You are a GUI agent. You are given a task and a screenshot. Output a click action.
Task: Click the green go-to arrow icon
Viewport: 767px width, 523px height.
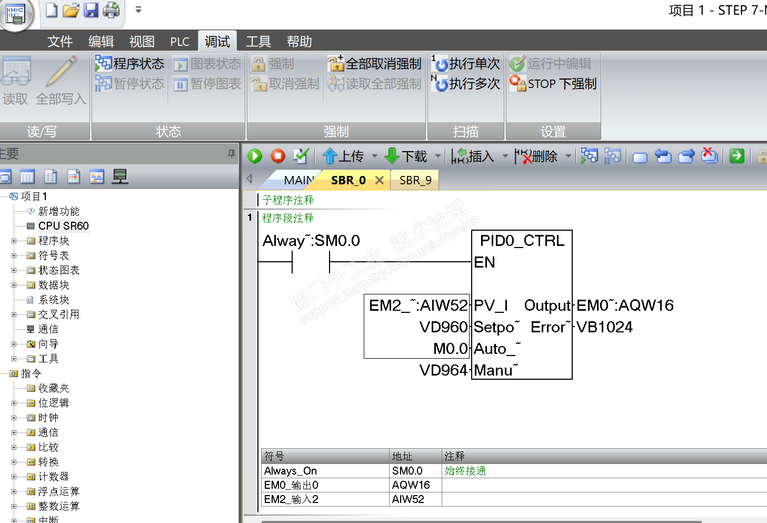pos(737,156)
